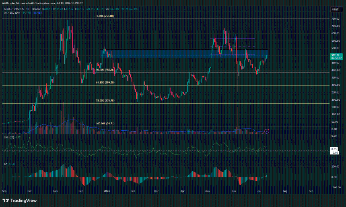Click the 50.00% Fibonacci level label
Screen dimensions: 346x207
[105, 70]
